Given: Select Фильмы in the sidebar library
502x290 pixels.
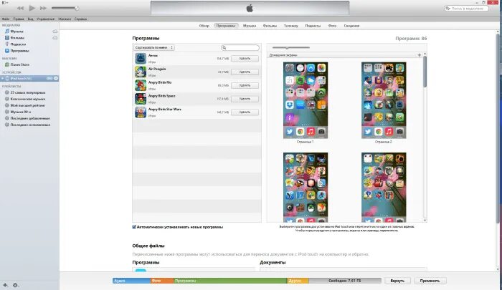Looking at the screenshot, I should coord(17,38).
